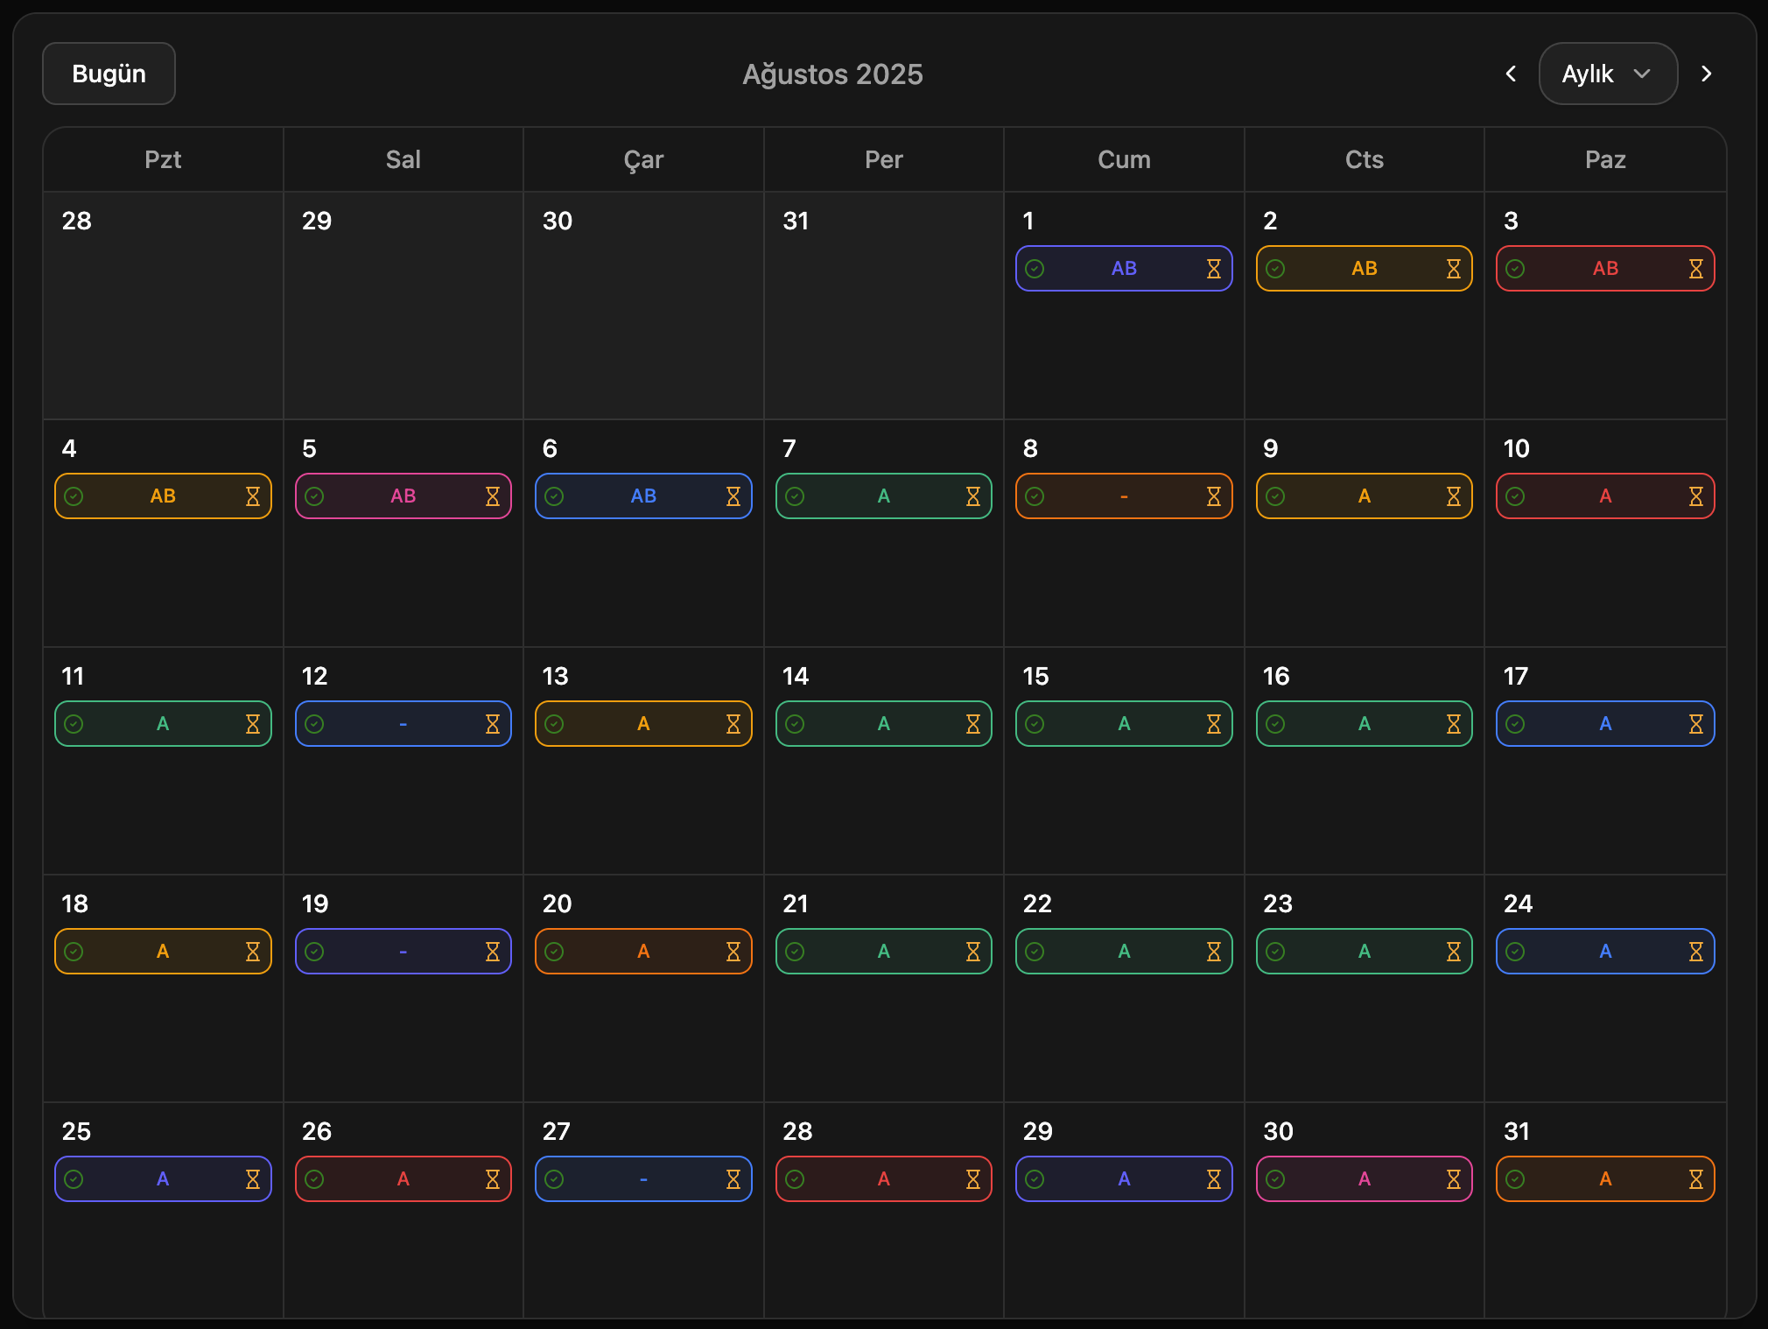Click the check circle on August 3 event
This screenshot has height=1329, width=1768.
pyautogui.click(x=1515, y=269)
